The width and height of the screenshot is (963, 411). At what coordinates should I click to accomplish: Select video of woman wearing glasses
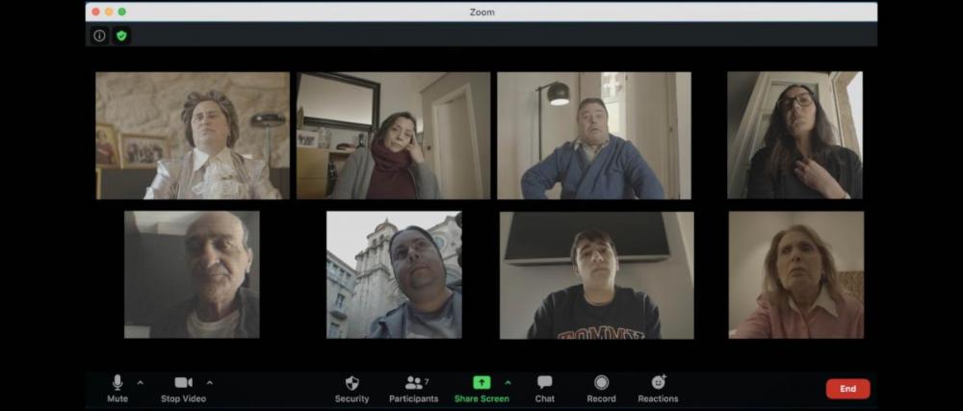coord(794,136)
